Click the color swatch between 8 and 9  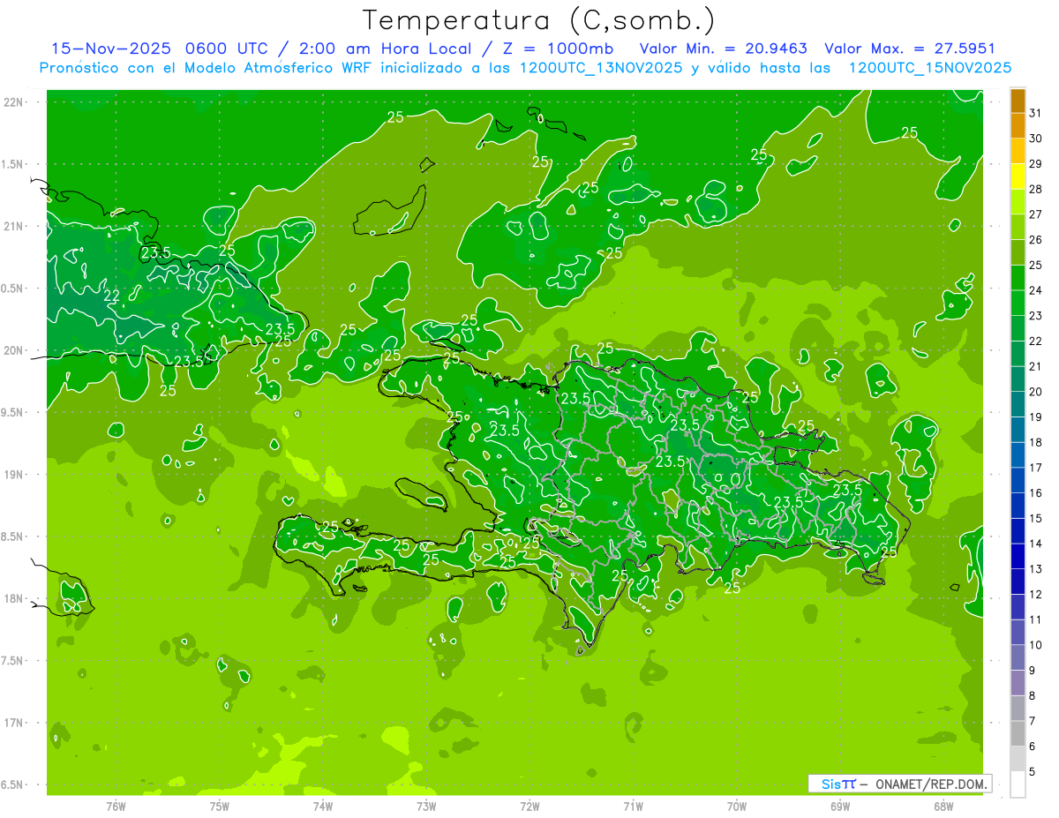[1018, 683]
